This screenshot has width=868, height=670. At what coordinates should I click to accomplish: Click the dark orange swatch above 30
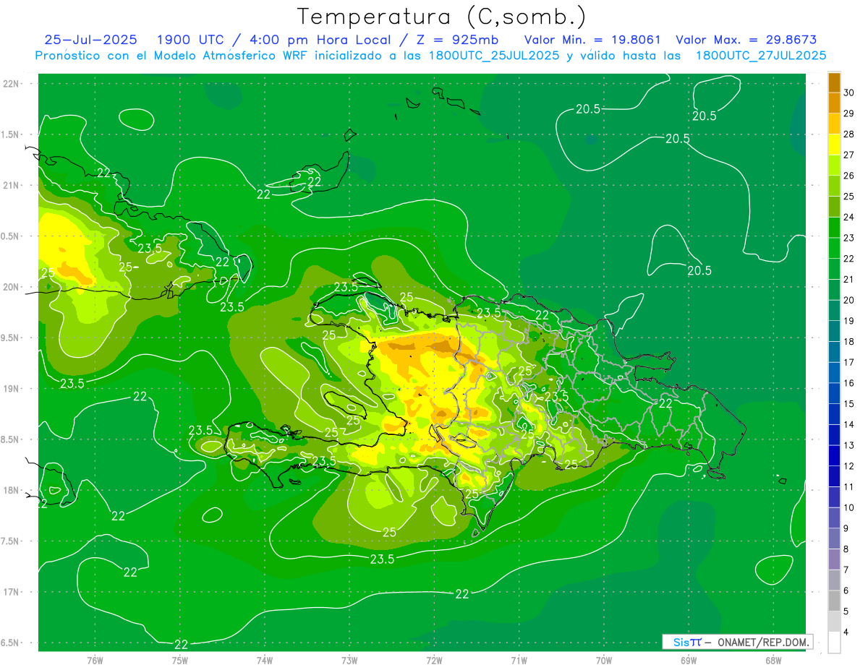tap(834, 82)
